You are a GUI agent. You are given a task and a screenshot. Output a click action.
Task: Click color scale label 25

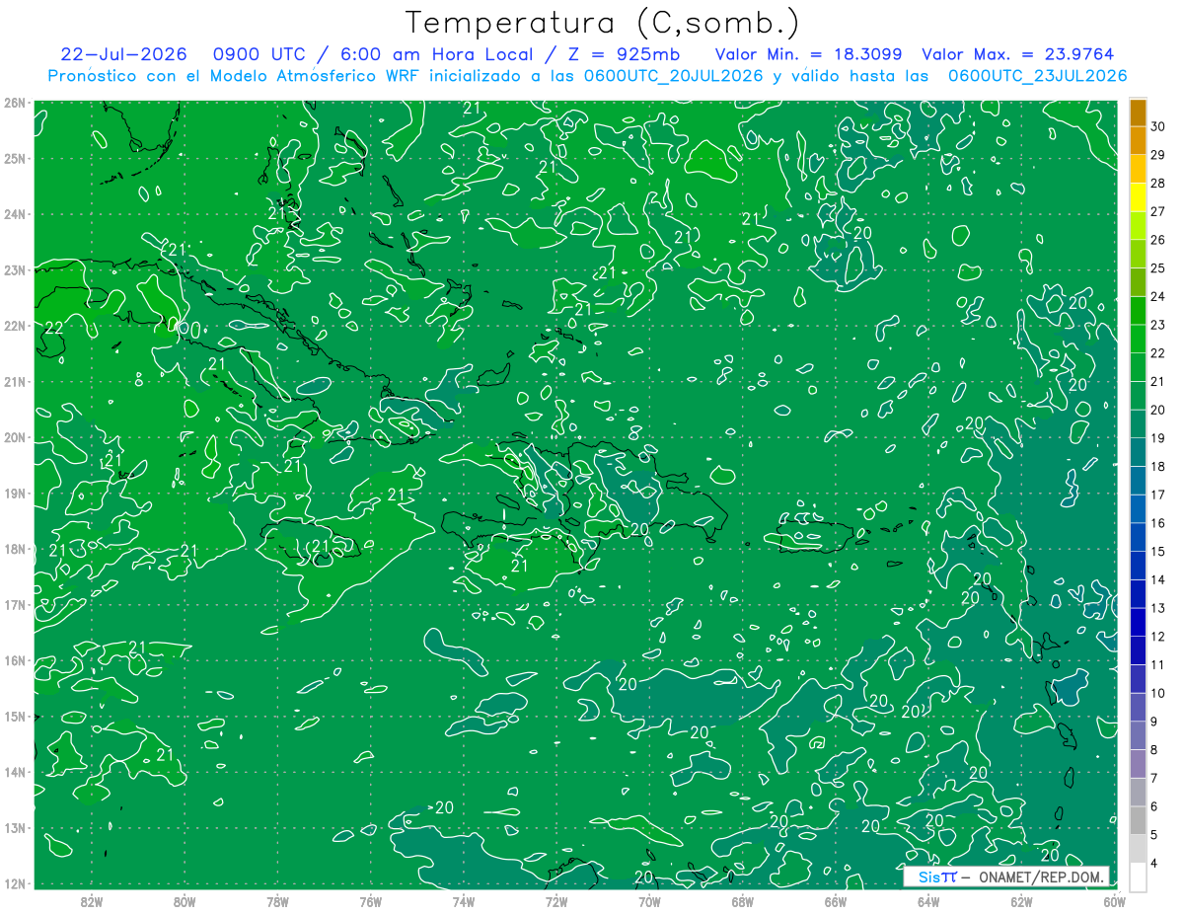pos(1158,268)
